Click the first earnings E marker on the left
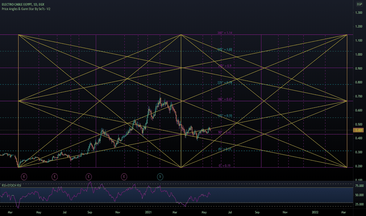Image resolution: width=366 pixels, height=216 pixels. [x=24, y=177]
